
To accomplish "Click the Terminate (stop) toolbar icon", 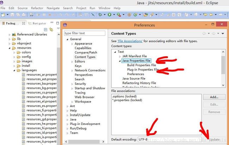I will pyautogui.click(x=50, y=14).
